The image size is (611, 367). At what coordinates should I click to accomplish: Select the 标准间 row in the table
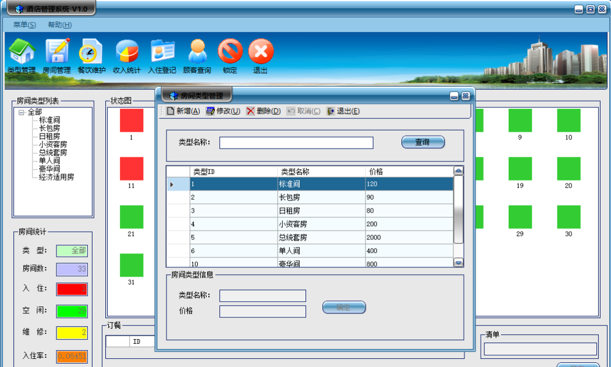pyautogui.click(x=310, y=184)
